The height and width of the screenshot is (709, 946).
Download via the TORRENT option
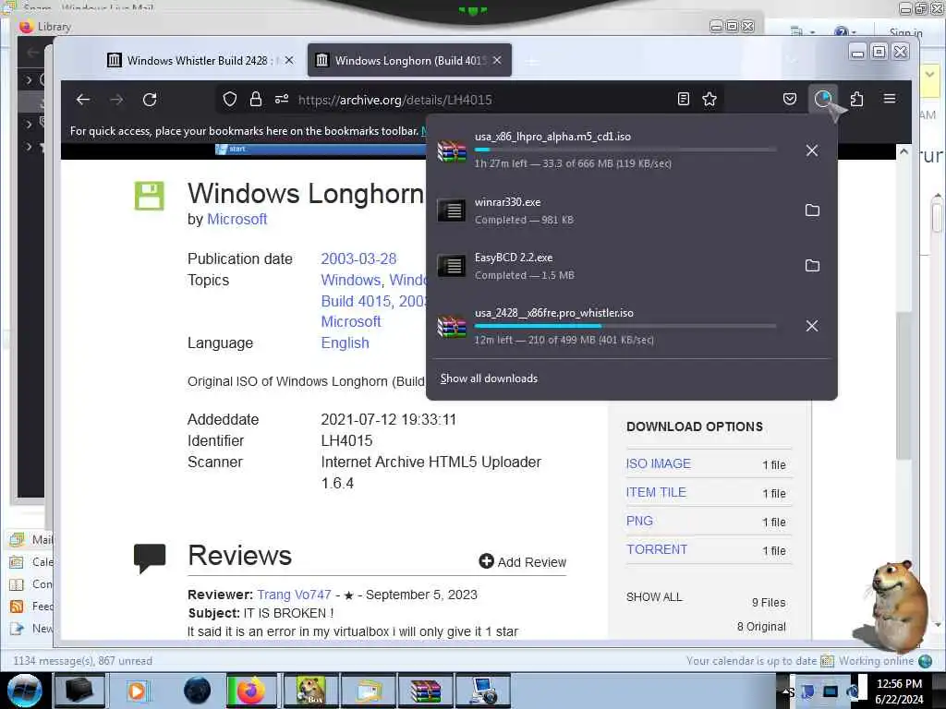(x=657, y=550)
